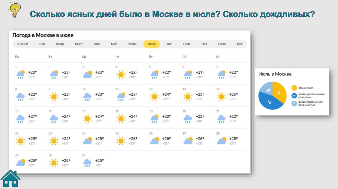Click the rain cloud icon for July 21
Image resolution: width=338 pixels, height=189 pixels.
click(221, 119)
